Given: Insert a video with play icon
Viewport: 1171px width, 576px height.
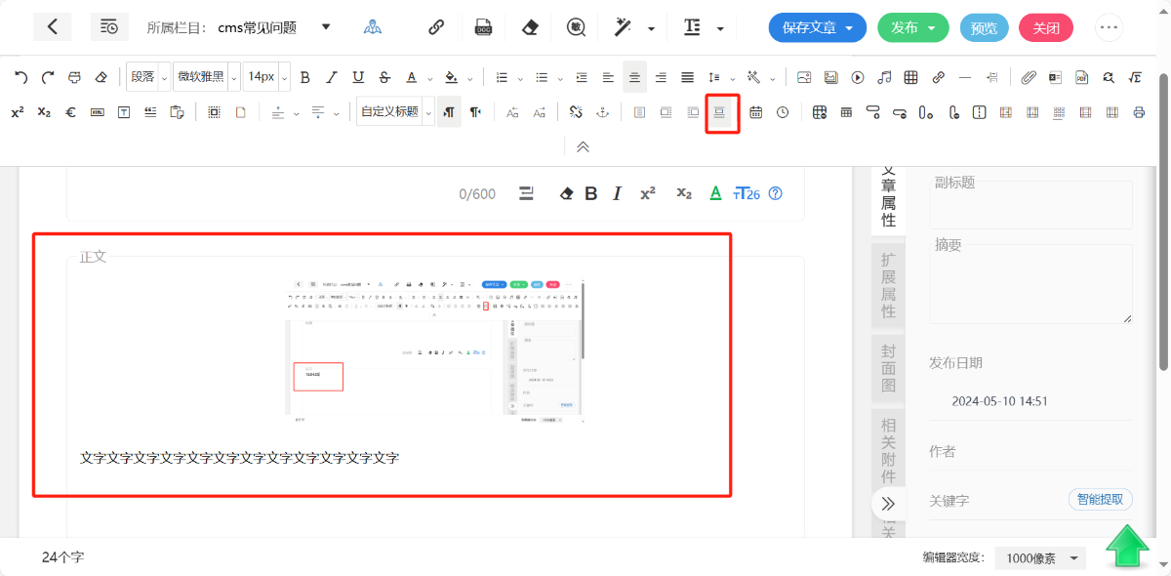Looking at the screenshot, I should [858, 77].
